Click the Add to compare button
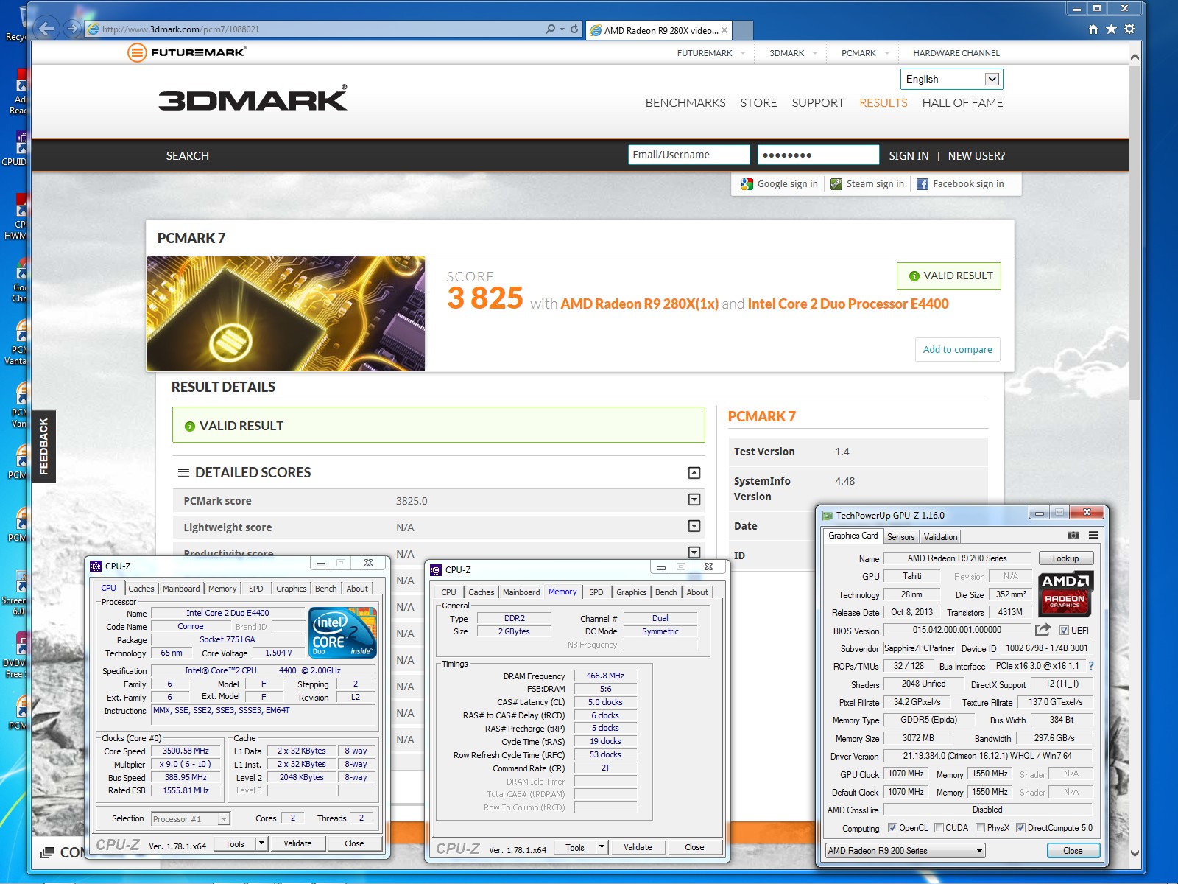Screen dimensions: 1178x884 pyautogui.click(x=957, y=349)
